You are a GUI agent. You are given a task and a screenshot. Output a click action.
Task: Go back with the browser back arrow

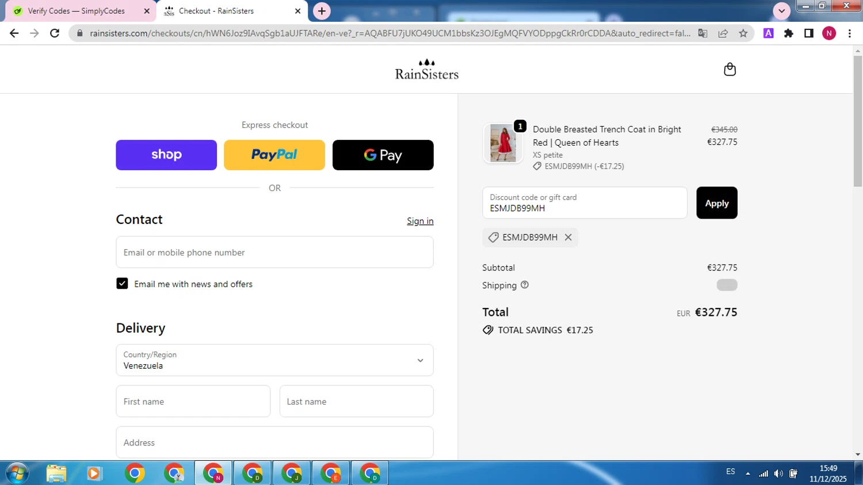point(14,33)
